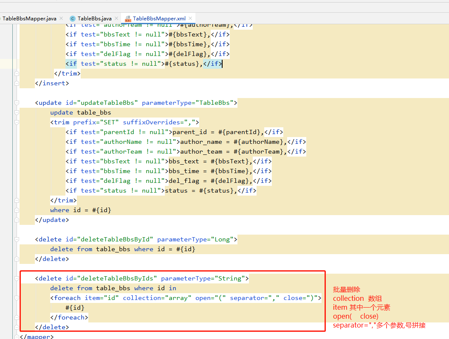Switch to the TableBbsMapper.java tab

tap(29, 19)
